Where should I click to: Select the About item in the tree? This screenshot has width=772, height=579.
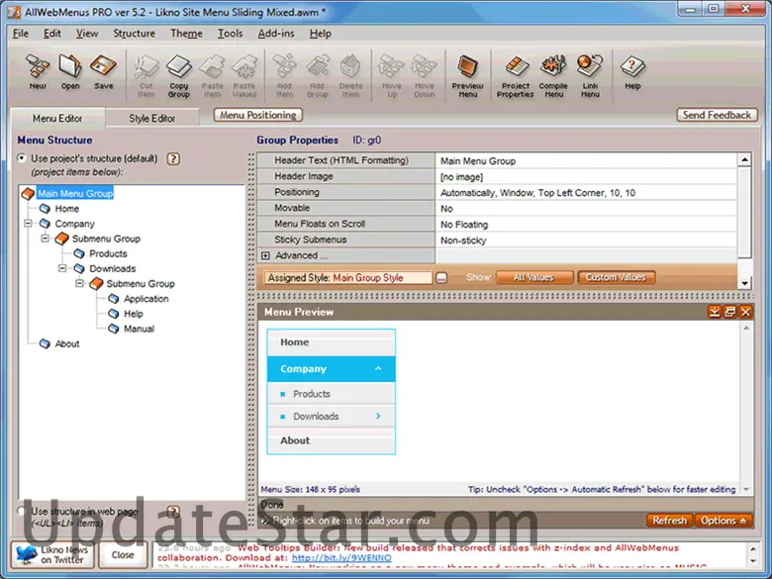[67, 343]
